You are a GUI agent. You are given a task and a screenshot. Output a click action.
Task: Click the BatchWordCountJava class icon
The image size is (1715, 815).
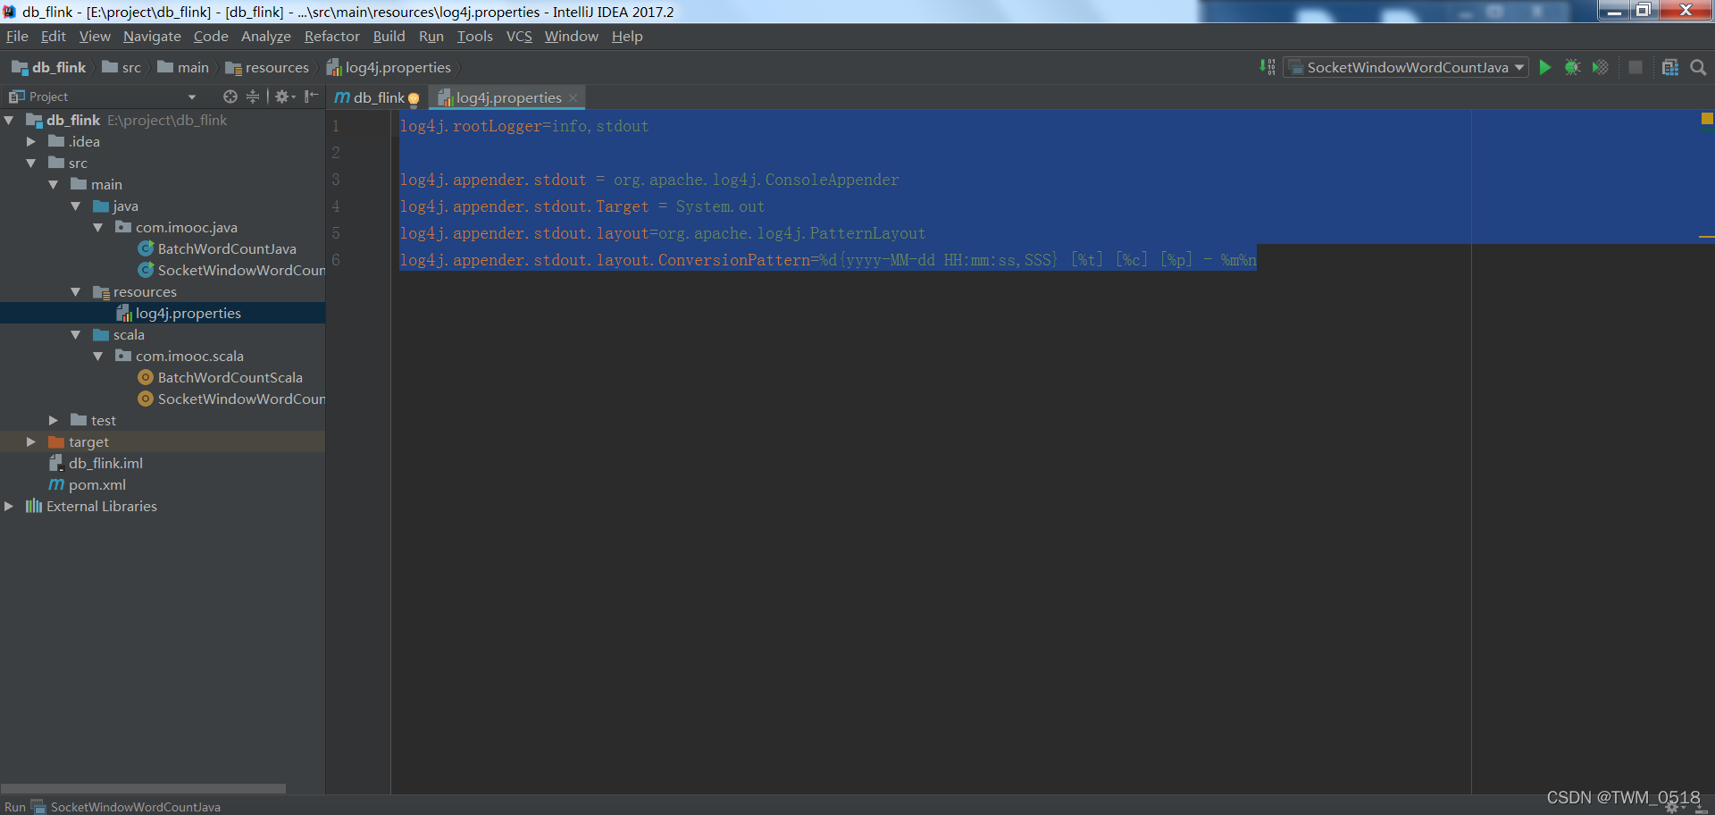(146, 248)
